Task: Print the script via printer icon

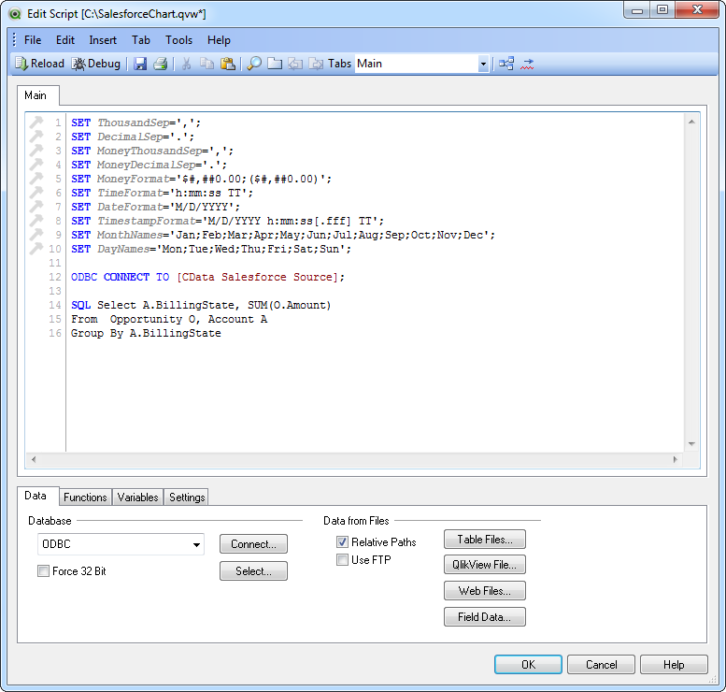Action: tap(160, 64)
